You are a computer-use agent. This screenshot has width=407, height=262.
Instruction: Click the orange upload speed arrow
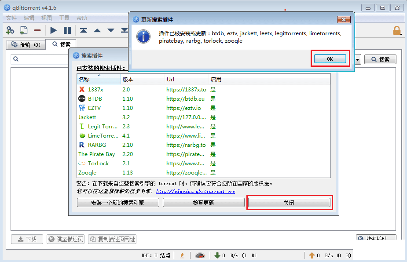click(x=312, y=255)
